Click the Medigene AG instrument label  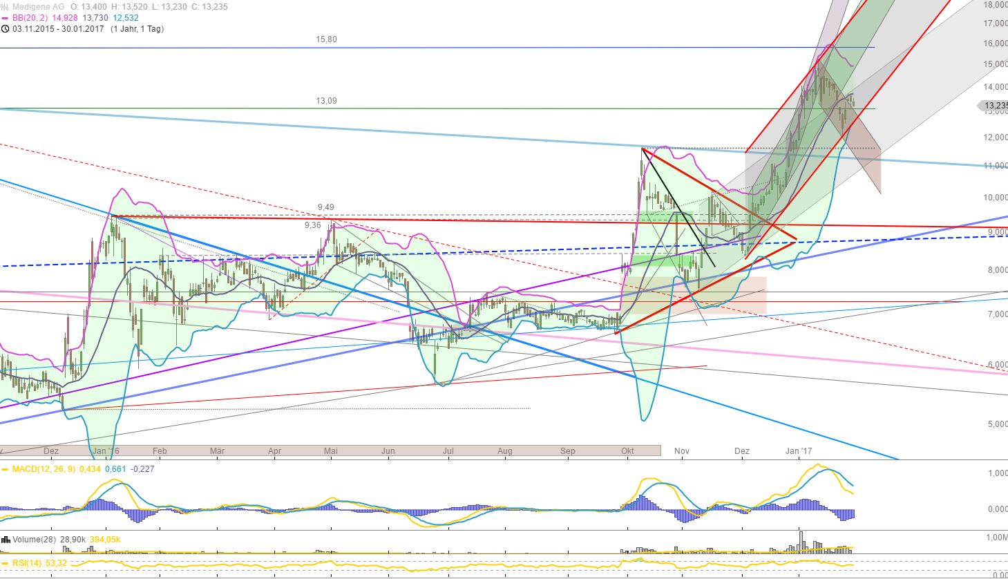click(x=37, y=6)
